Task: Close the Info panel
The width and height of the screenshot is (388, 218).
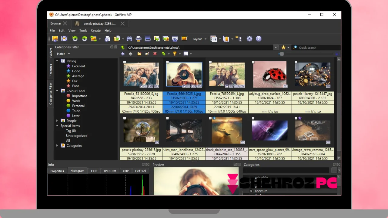Action: click(x=148, y=165)
